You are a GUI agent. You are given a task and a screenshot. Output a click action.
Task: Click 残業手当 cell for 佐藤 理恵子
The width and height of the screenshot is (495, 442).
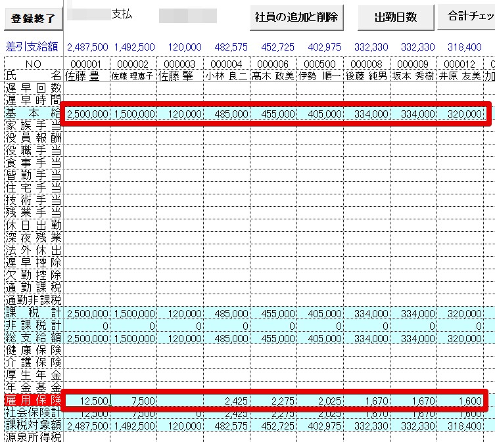[x=133, y=213]
